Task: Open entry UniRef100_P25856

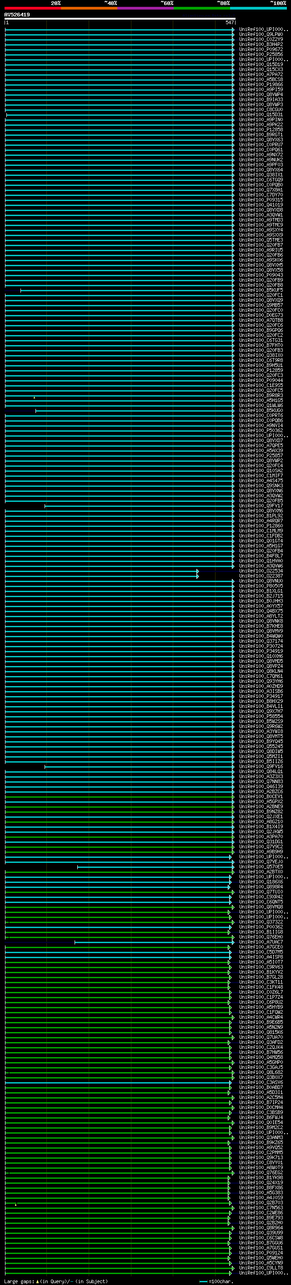Action: [261, 54]
